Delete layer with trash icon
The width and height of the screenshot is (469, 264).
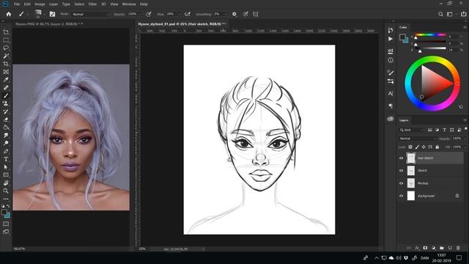point(458,248)
